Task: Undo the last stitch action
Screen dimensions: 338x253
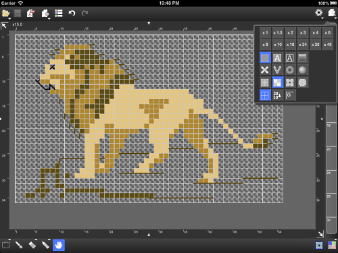Action: (x=72, y=13)
